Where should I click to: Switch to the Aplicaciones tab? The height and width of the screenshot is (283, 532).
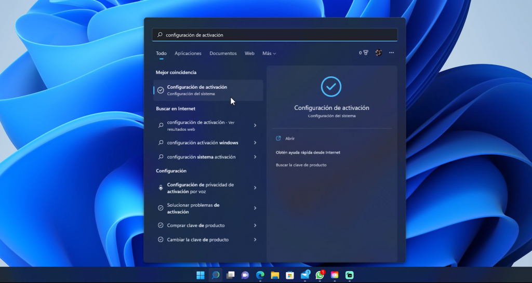click(188, 53)
